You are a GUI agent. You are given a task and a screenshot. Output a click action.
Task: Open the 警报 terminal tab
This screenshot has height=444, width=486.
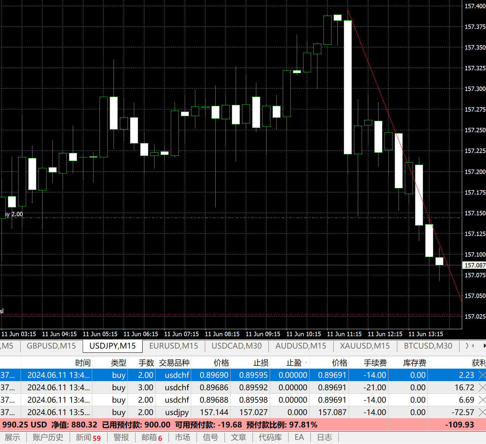[x=121, y=437]
